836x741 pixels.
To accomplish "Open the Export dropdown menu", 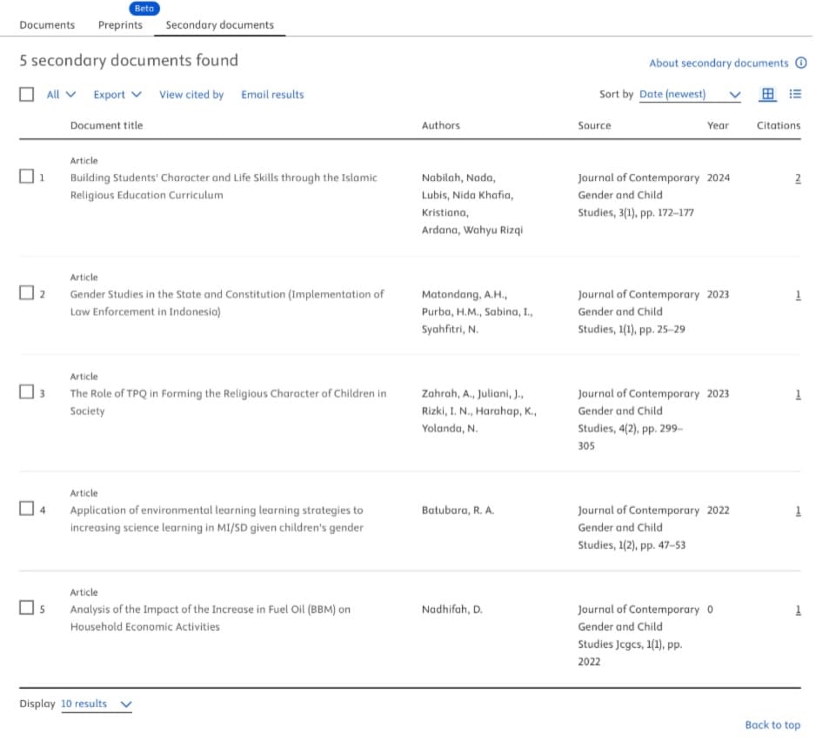I will 117,94.
